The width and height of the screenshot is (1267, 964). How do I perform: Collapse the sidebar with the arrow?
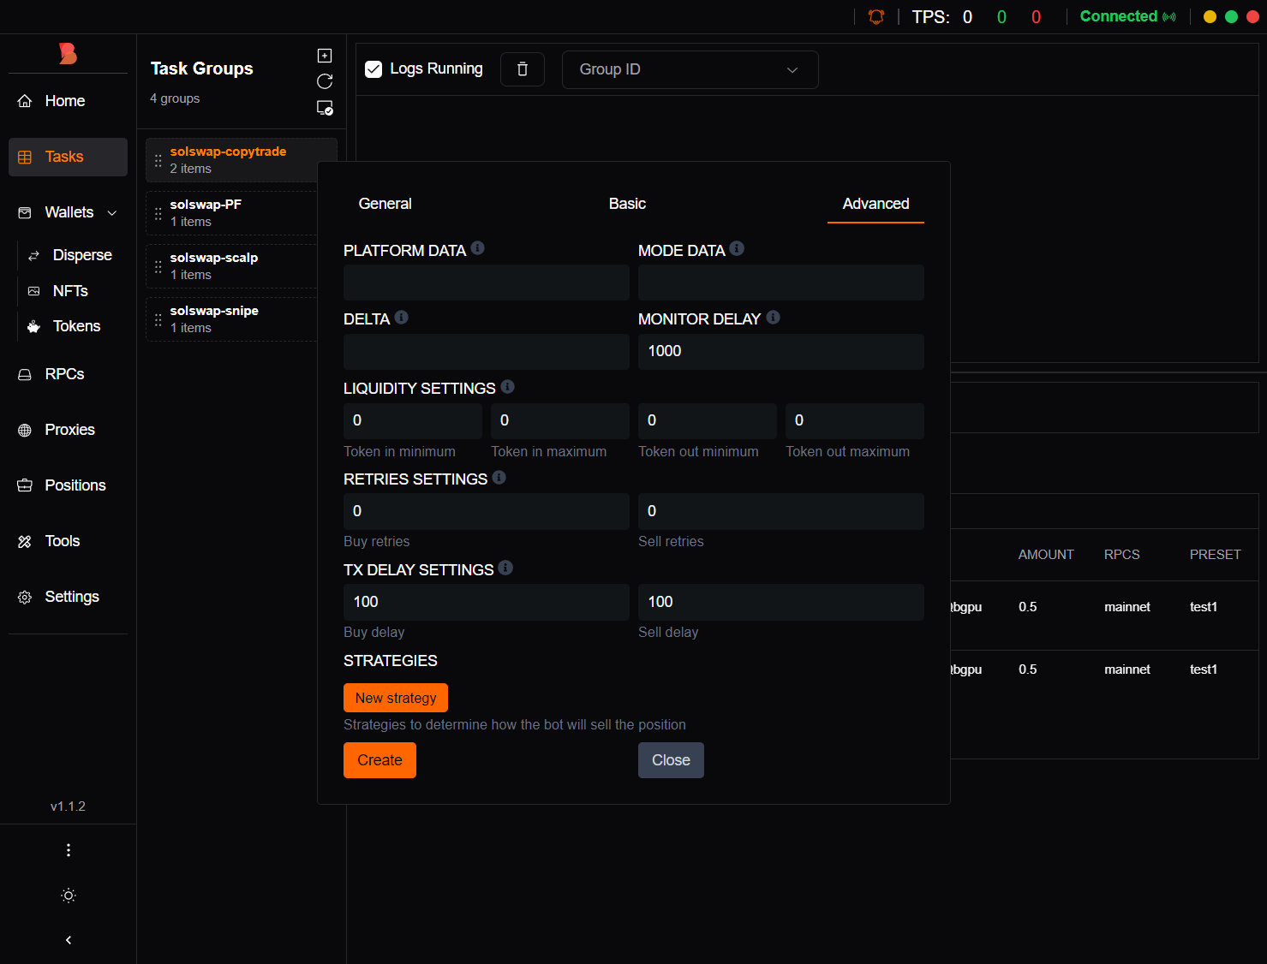(69, 940)
